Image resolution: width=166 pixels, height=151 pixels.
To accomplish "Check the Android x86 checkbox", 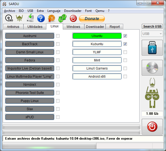I will click(125, 77).
